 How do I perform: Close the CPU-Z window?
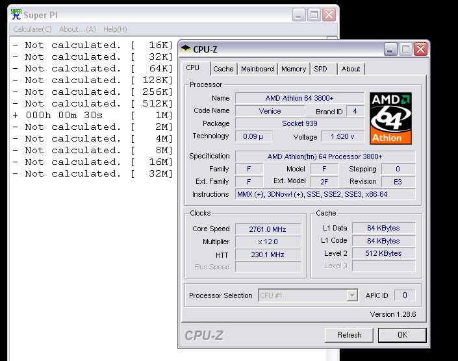tap(420, 49)
